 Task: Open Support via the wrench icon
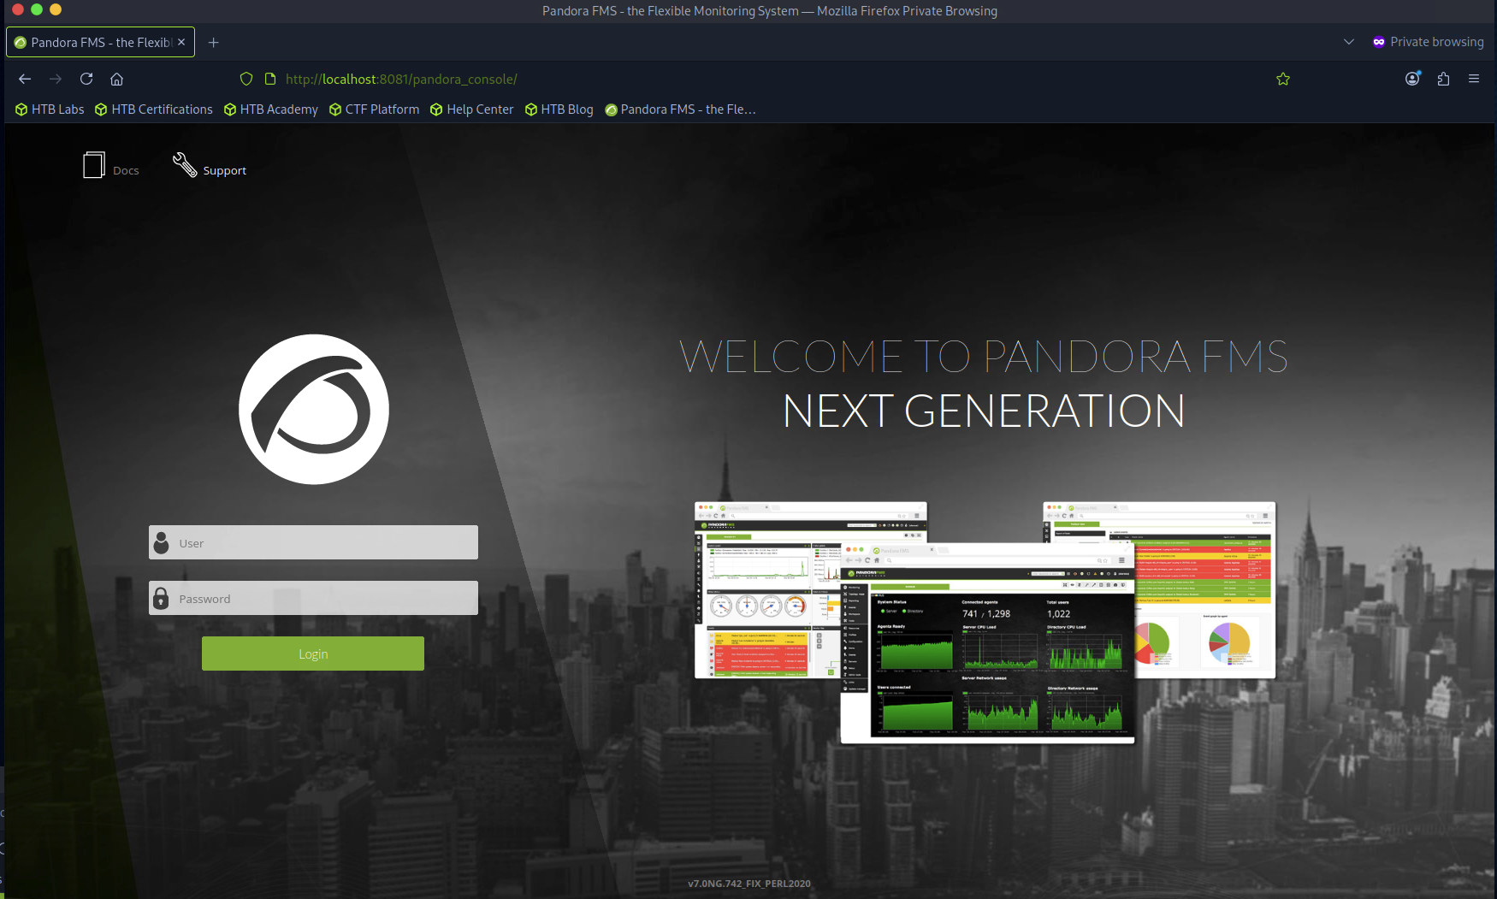185,165
